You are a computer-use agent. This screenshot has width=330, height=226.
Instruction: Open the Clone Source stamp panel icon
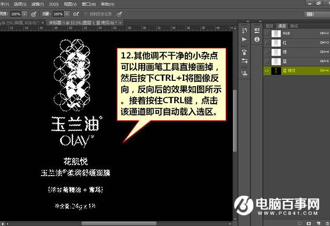click(x=244, y=73)
